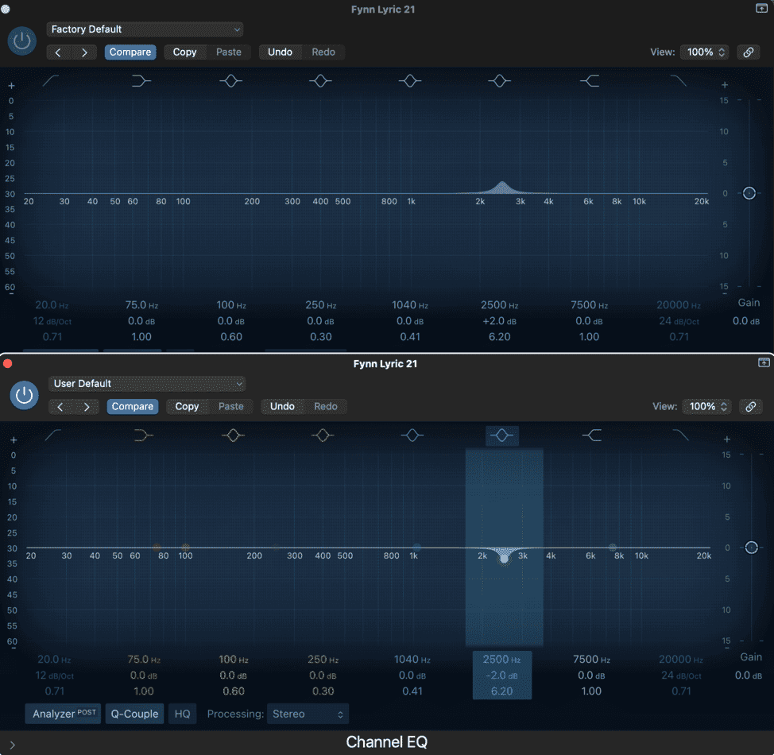Click the link icon in the bottom EQ window
Image resolution: width=774 pixels, height=755 pixels.
tap(750, 406)
